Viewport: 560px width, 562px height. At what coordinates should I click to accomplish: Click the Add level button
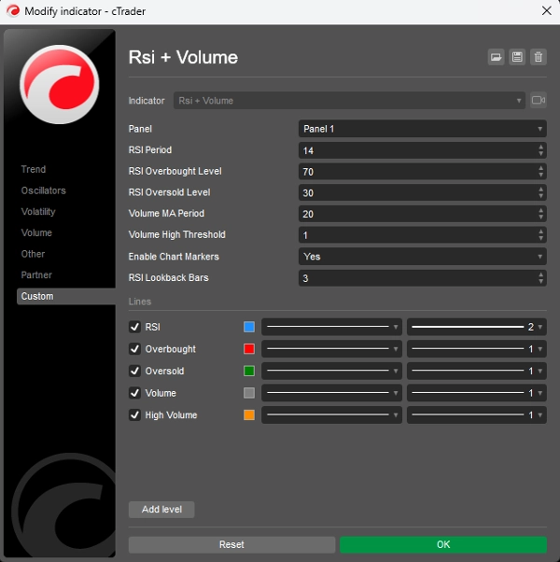[161, 510]
